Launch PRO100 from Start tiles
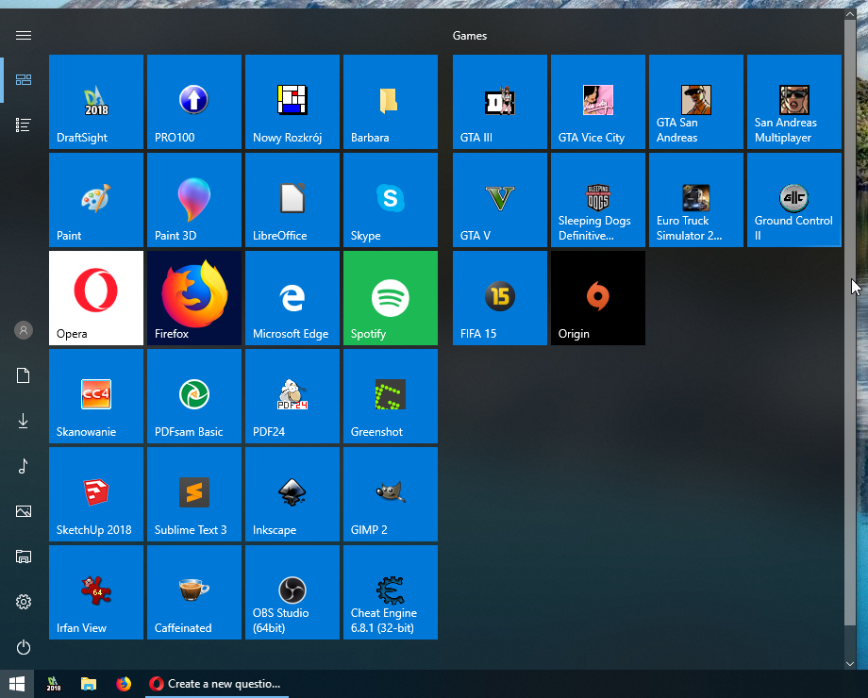 coord(193,102)
